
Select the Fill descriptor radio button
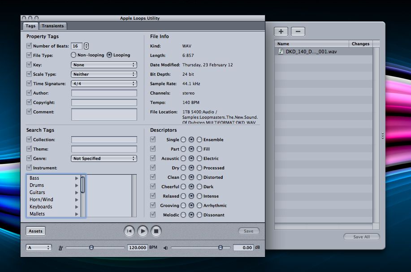pos(199,149)
